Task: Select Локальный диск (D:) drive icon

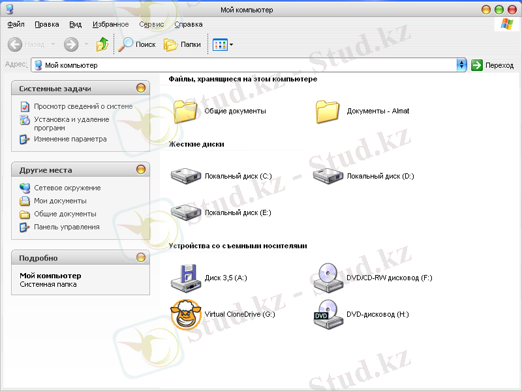Action: (x=328, y=176)
